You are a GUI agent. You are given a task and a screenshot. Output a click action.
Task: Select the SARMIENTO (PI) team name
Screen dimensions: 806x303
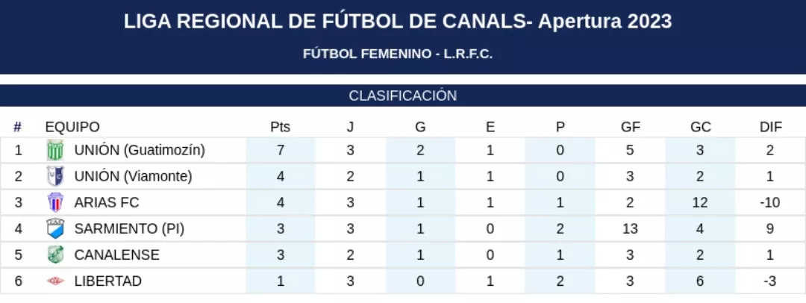129,229
